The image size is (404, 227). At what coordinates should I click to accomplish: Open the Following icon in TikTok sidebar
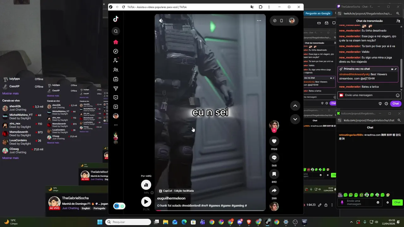click(x=116, y=60)
